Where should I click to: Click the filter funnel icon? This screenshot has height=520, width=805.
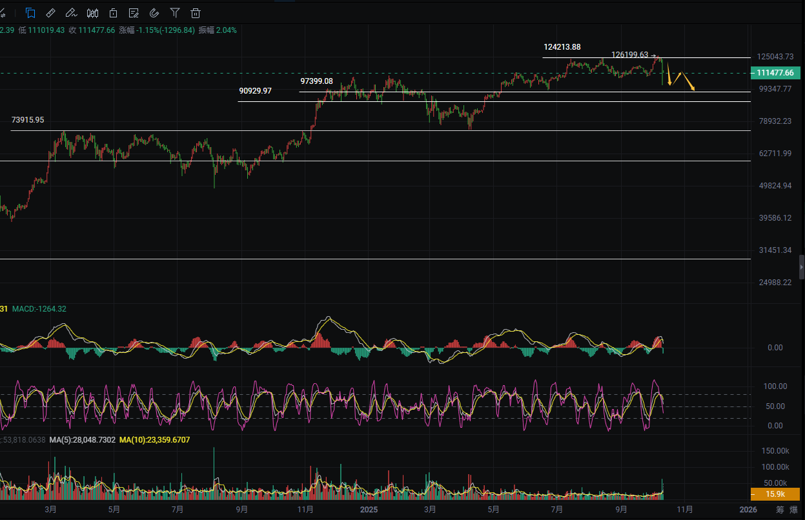tap(175, 12)
